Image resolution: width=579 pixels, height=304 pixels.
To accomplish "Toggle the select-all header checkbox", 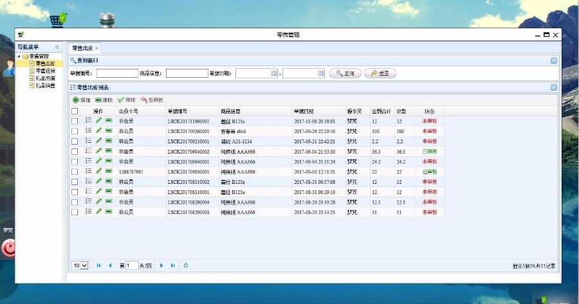I will (x=75, y=111).
